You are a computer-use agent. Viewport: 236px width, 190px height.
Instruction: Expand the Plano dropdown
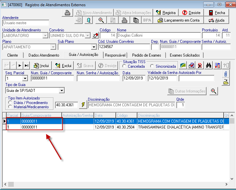(53, 47)
